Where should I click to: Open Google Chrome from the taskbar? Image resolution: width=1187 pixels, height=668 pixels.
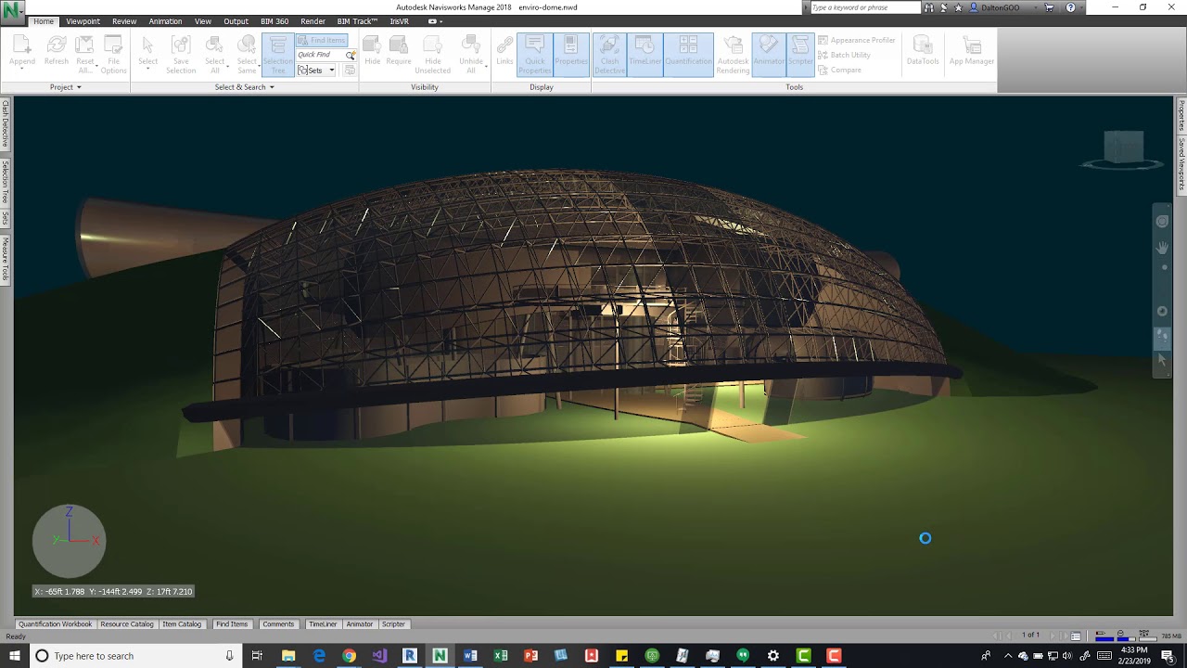click(349, 656)
